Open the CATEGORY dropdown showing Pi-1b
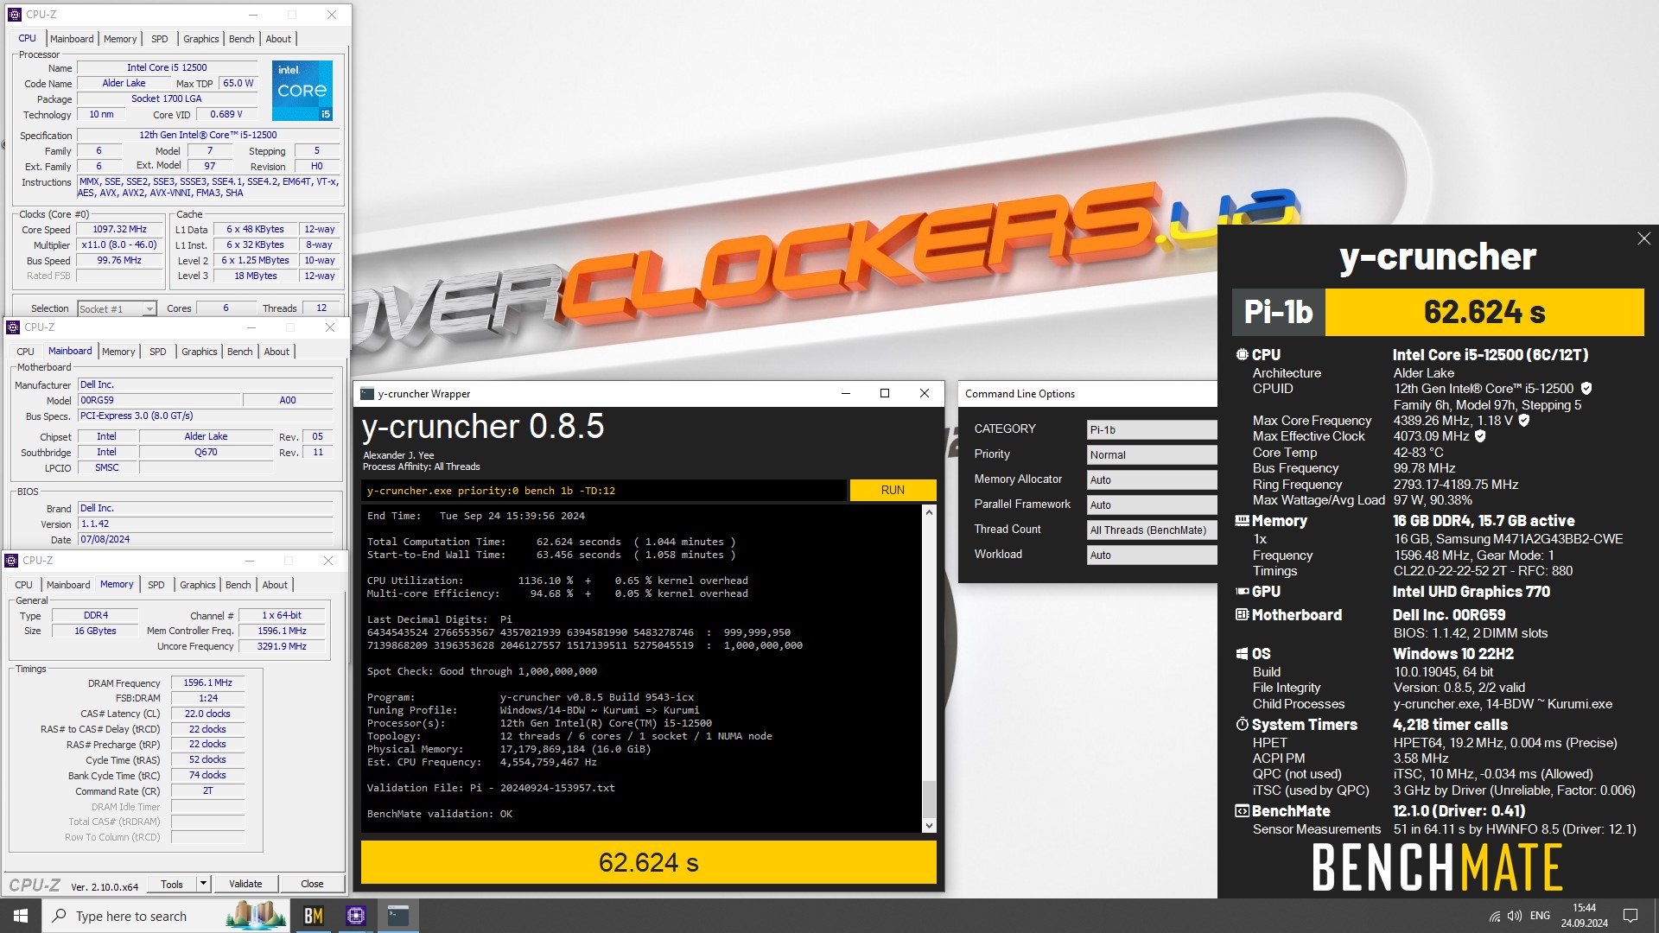Image resolution: width=1659 pixels, height=933 pixels. (1151, 429)
